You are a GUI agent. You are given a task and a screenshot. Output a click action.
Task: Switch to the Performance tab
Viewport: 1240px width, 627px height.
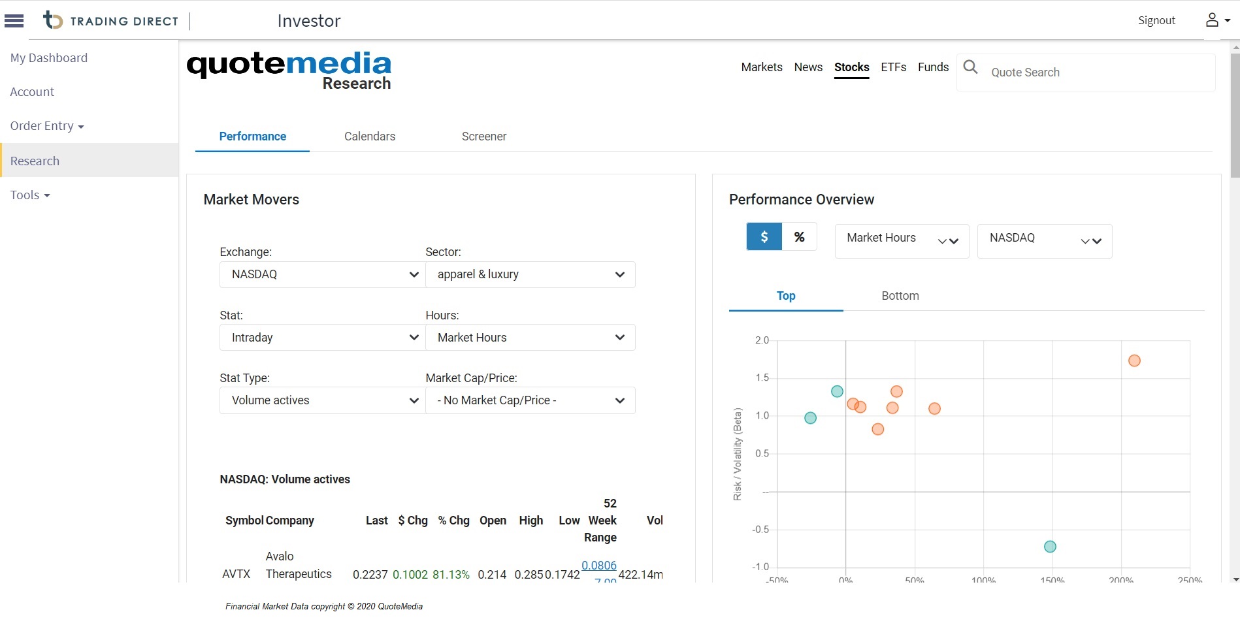click(x=252, y=137)
